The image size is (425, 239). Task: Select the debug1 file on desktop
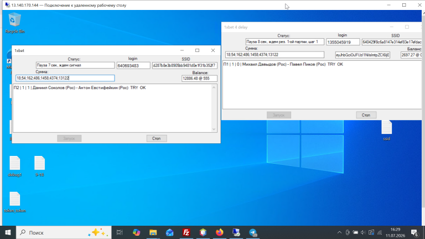pyautogui.click(x=14, y=167)
